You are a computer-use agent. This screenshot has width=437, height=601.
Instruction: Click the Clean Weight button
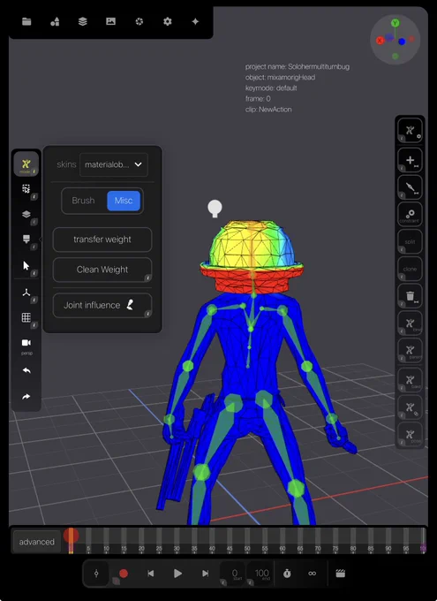[102, 270]
